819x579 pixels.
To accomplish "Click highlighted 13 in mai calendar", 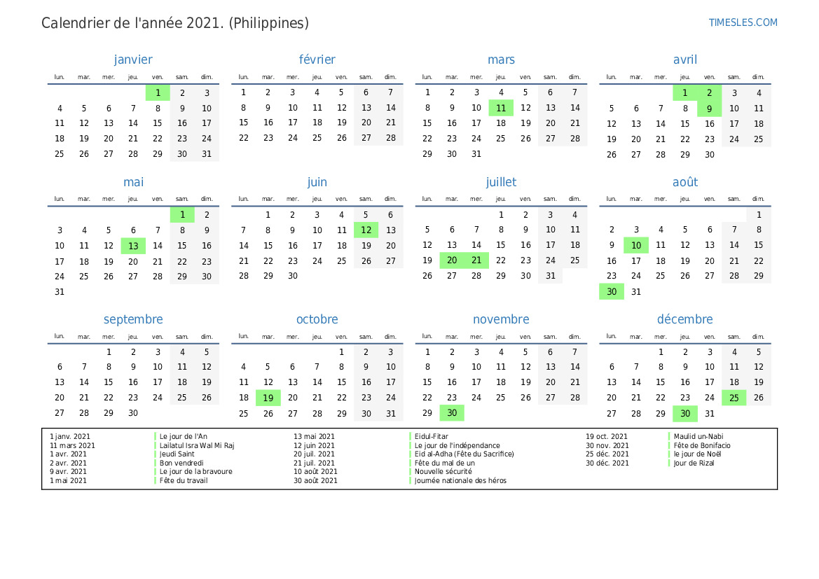I will (133, 246).
